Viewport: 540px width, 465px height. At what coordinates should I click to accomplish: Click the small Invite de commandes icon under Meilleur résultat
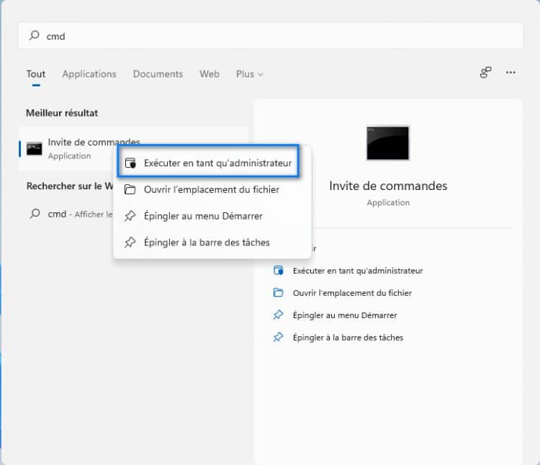tap(34, 148)
